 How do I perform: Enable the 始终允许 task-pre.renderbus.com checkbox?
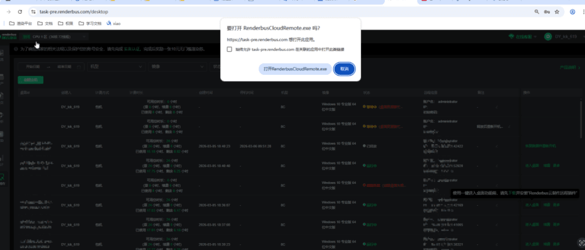click(x=230, y=49)
